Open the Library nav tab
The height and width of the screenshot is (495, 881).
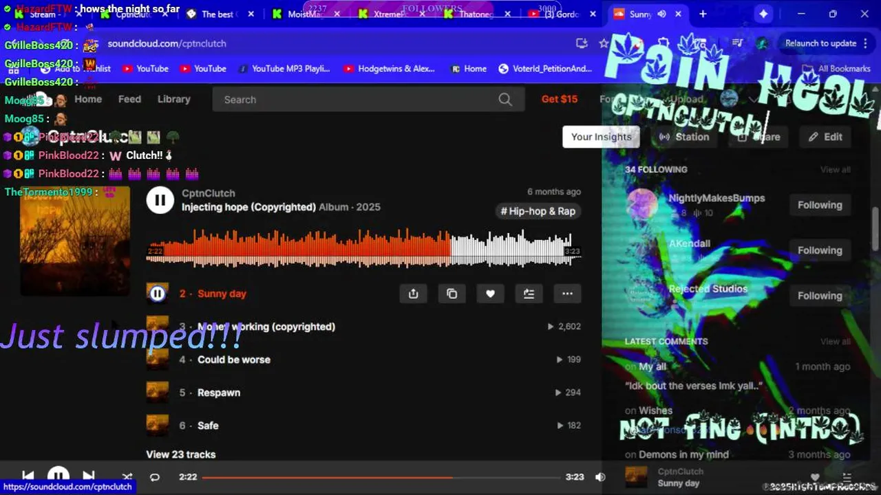pyautogui.click(x=173, y=99)
